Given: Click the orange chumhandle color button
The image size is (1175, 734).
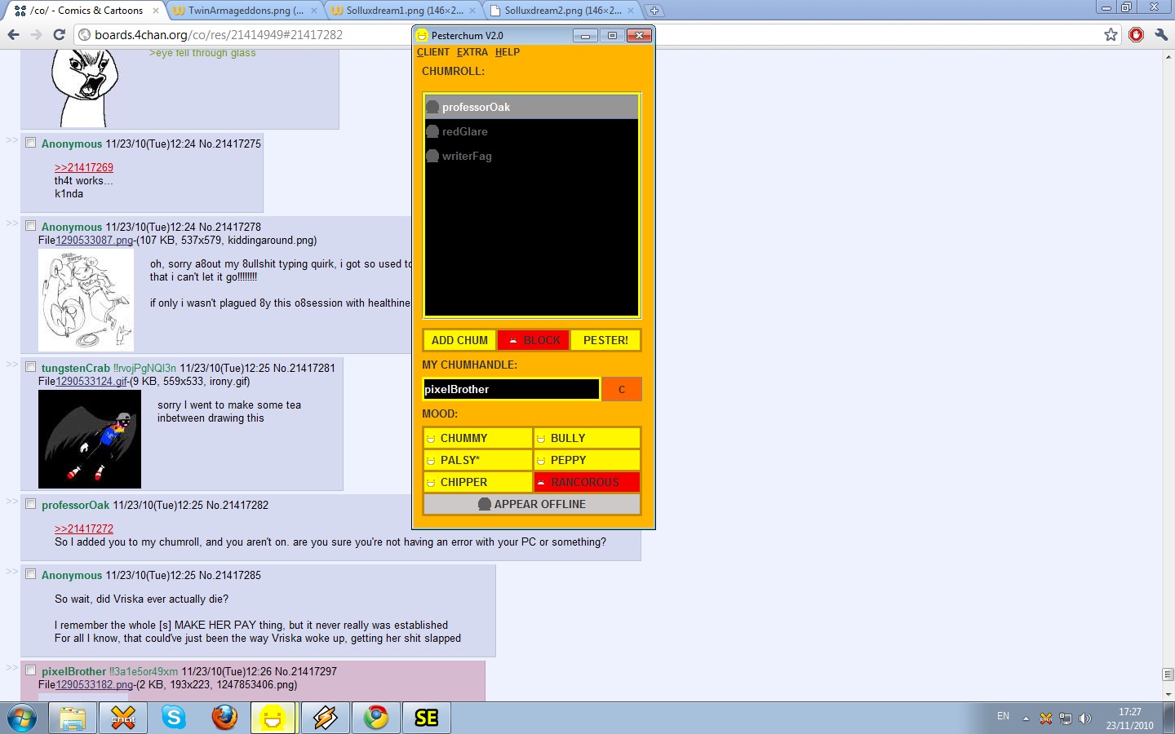Looking at the screenshot, I should point(621,389).
